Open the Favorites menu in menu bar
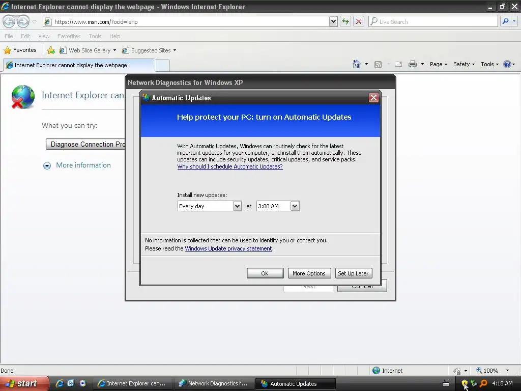 (x=69, y=36)
